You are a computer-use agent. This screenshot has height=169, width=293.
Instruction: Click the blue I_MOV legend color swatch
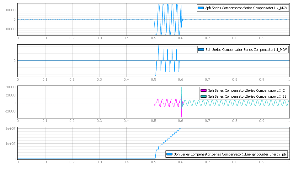pos(201,50)
